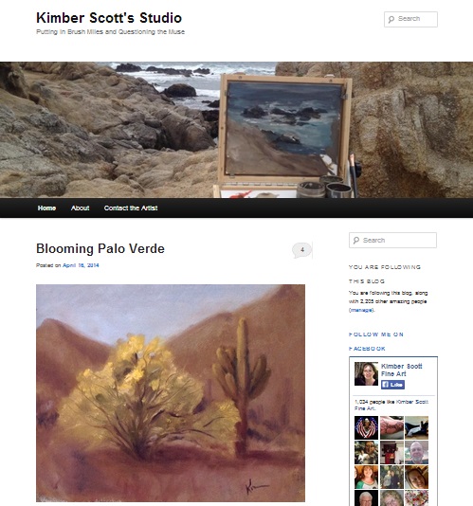Select Contact the Artist menu item
This screenshot has width=473, height=506.
click(x=131, y=208)
